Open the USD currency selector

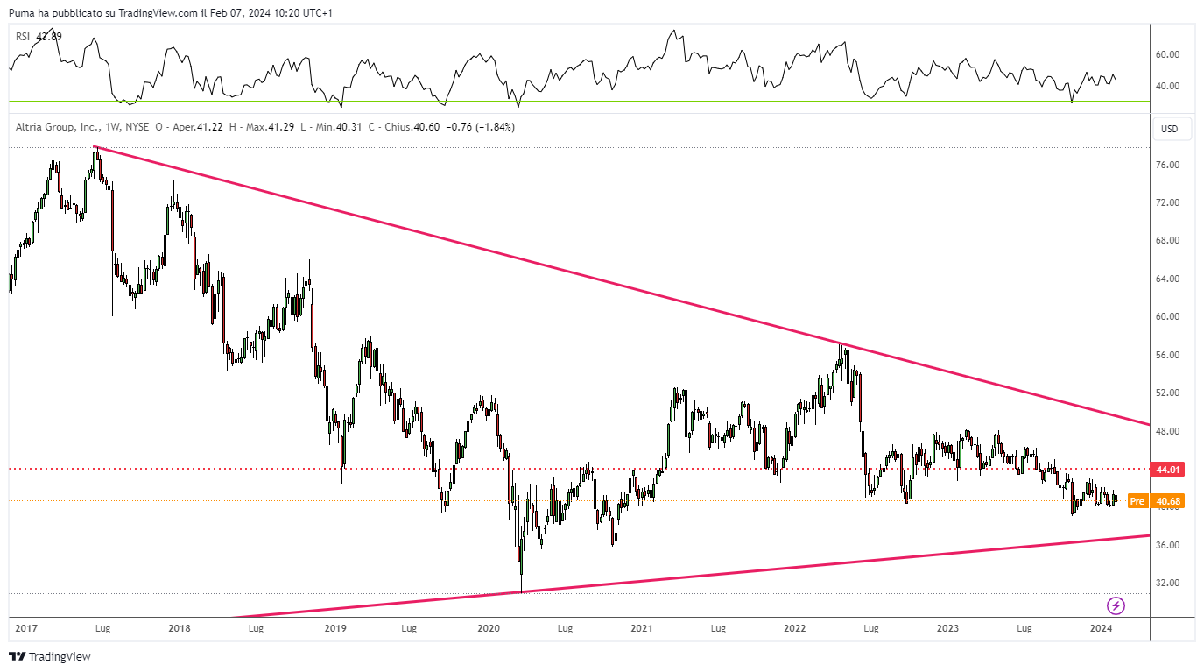[1170, 129]
